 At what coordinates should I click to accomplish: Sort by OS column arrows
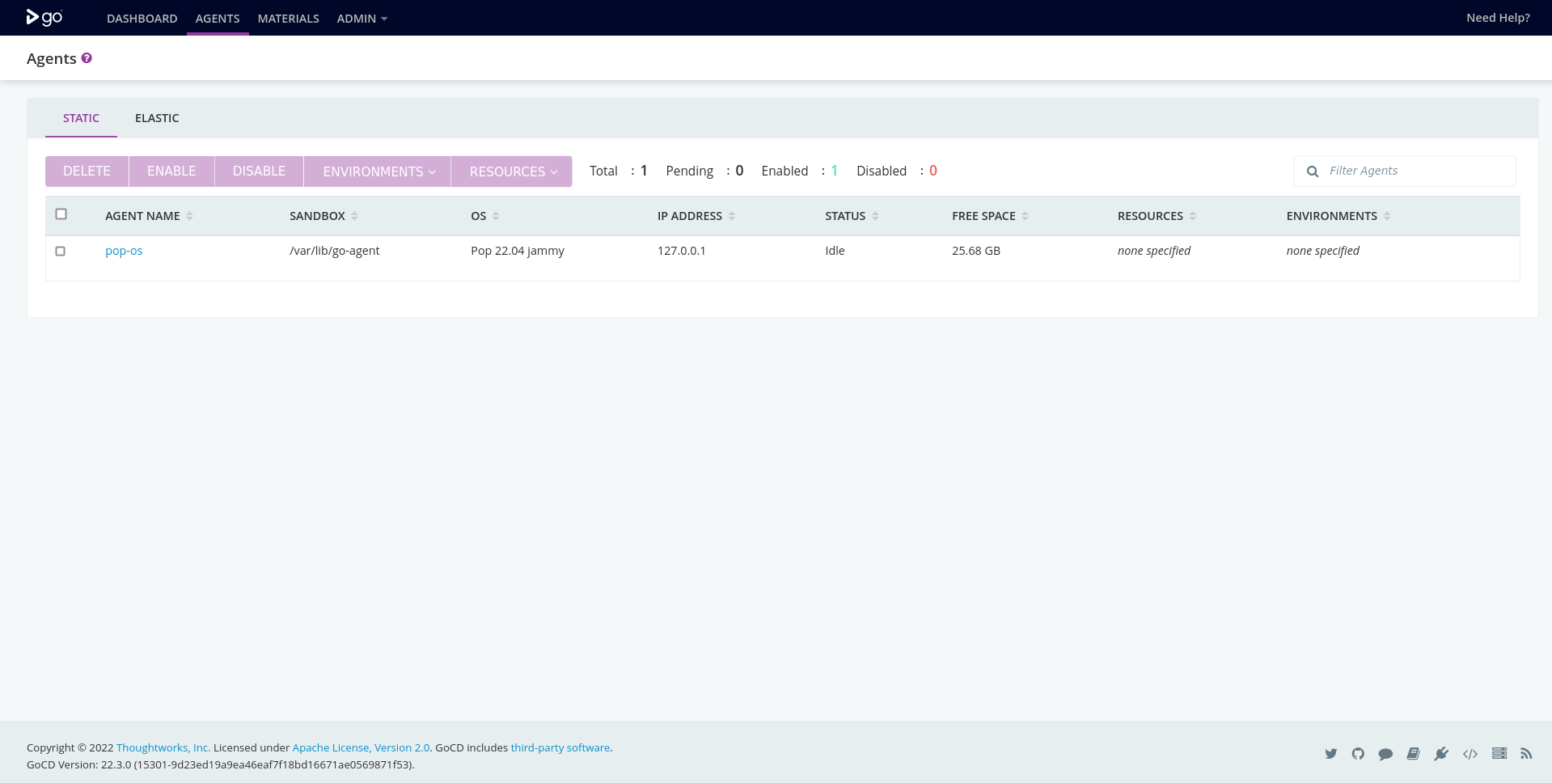point(496,216)
